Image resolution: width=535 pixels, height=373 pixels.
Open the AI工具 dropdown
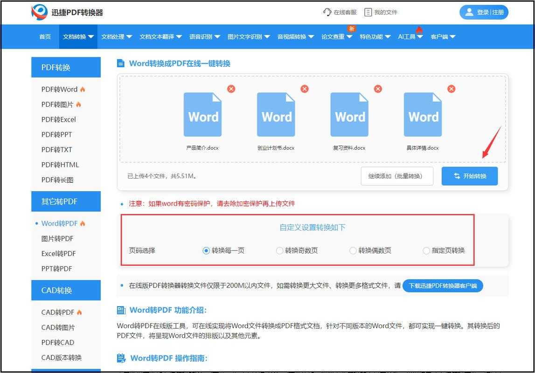(407, 36)
